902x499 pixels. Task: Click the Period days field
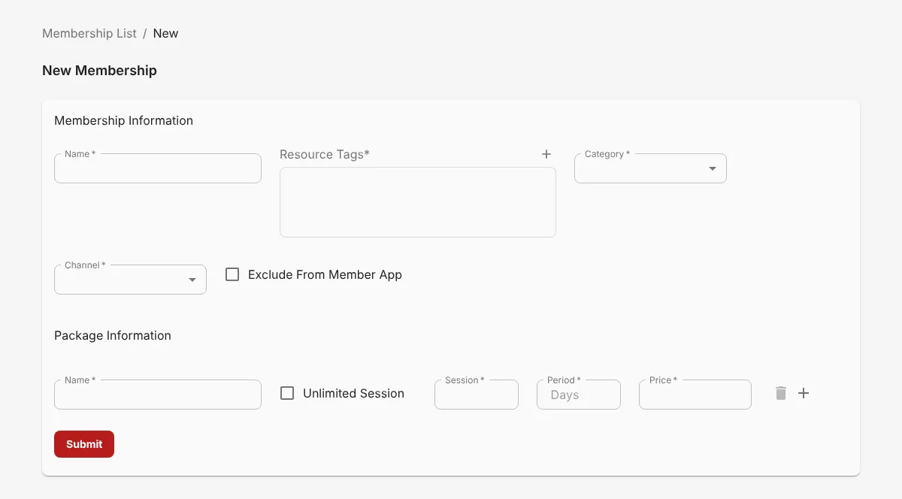(579, 395)
